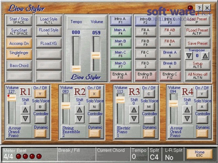Screen dimensions: 218x163
Task: Trigger Ending C (F12)
Action: [x=170, y=76]
